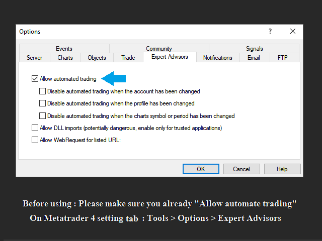Switch to the Server tab
The width and height of the screenshot is (322, 241).
click(x=34, y=58)
